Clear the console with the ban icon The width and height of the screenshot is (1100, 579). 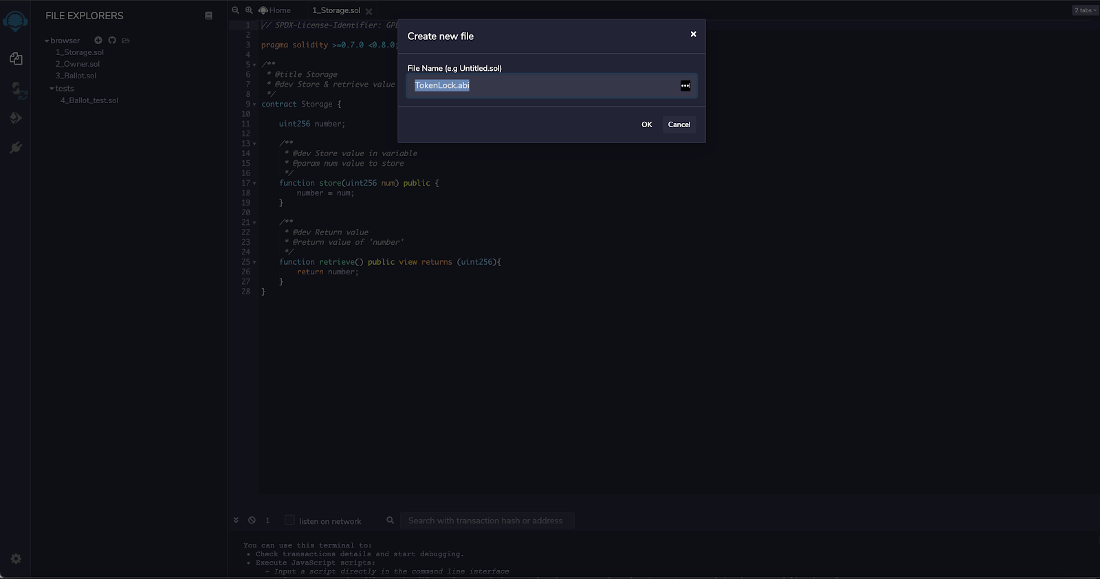pyautogui.click(x=252, y=521)
